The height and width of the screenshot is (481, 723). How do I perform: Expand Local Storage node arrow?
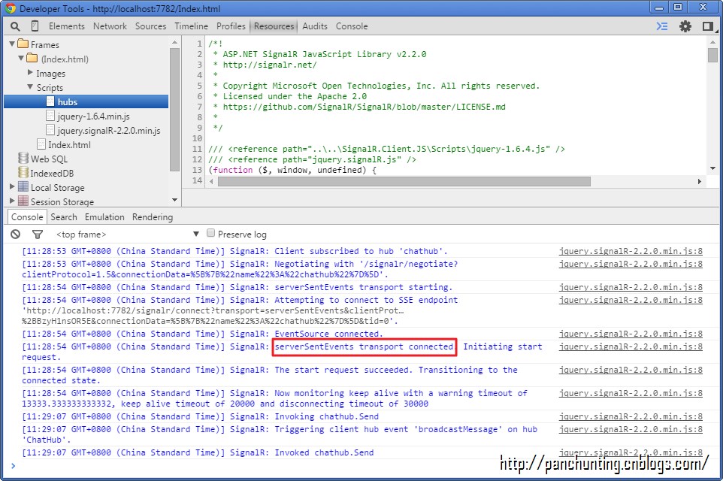tap(12, 186)
